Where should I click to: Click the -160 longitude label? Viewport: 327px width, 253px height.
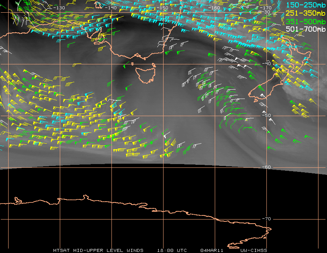point(214,7)
